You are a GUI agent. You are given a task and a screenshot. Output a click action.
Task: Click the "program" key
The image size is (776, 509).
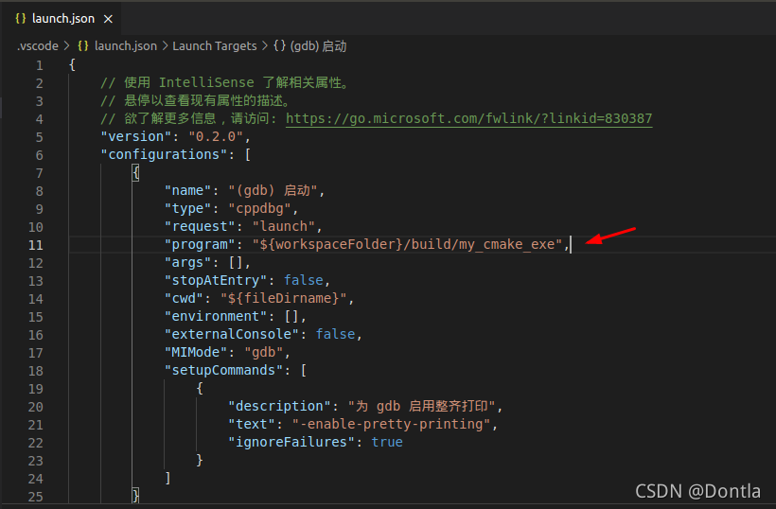(200, 244)
